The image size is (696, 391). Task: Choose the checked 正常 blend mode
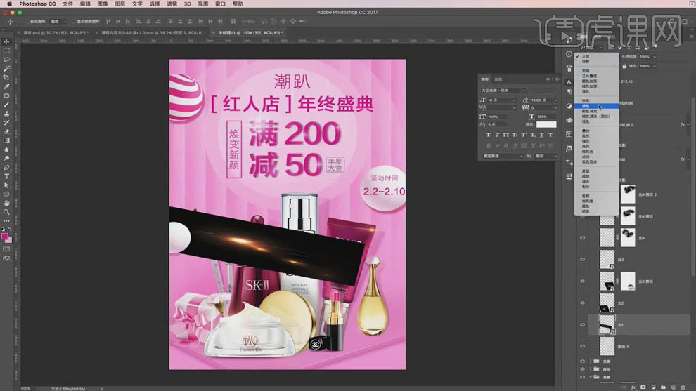pyautogui.click(x=597, y=56)
